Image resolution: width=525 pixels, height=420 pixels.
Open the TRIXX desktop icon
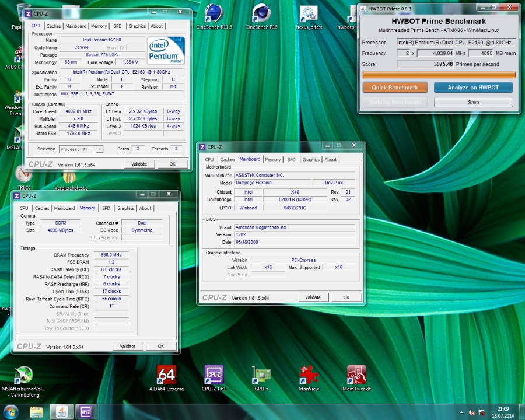pyautogui.click(x=23, y=177)
